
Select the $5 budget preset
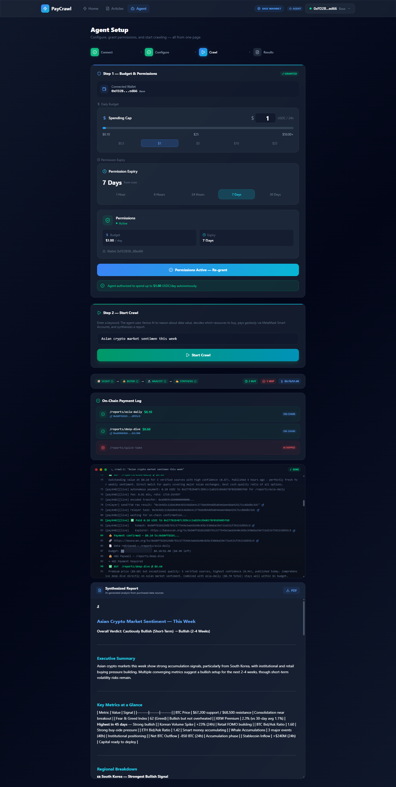point(198,143)
